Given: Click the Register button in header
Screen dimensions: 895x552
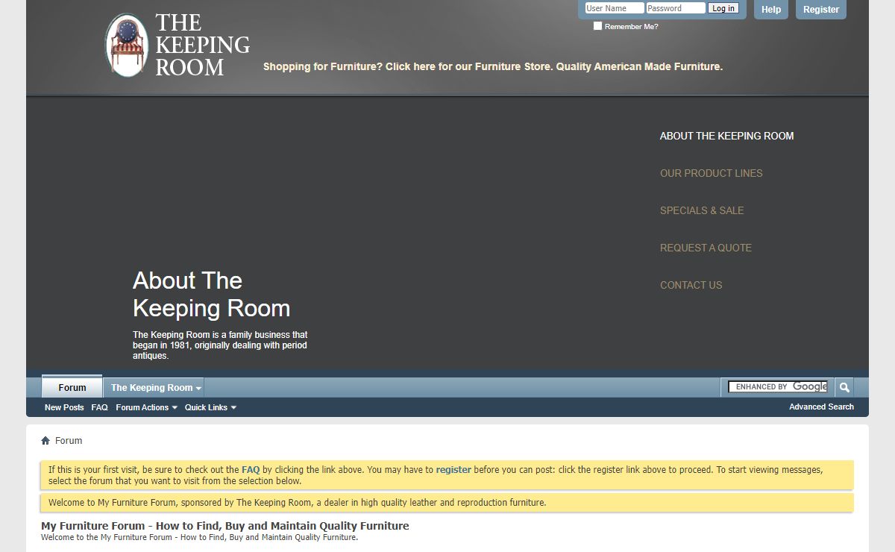Looking at the screenshot, I should coord(821,10).
